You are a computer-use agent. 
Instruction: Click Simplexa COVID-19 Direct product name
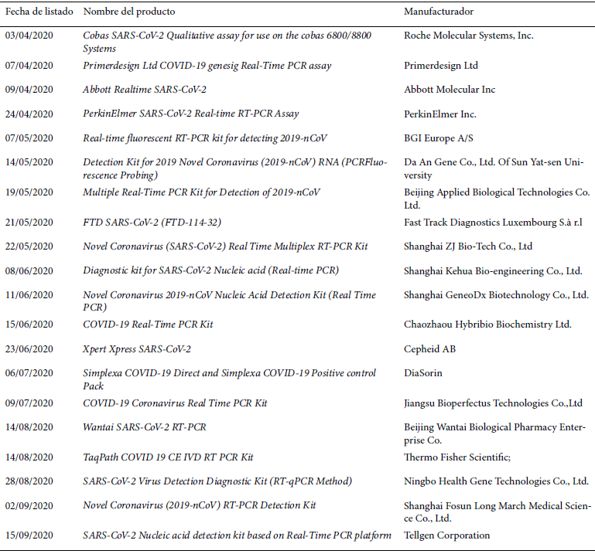click(229, 379)
